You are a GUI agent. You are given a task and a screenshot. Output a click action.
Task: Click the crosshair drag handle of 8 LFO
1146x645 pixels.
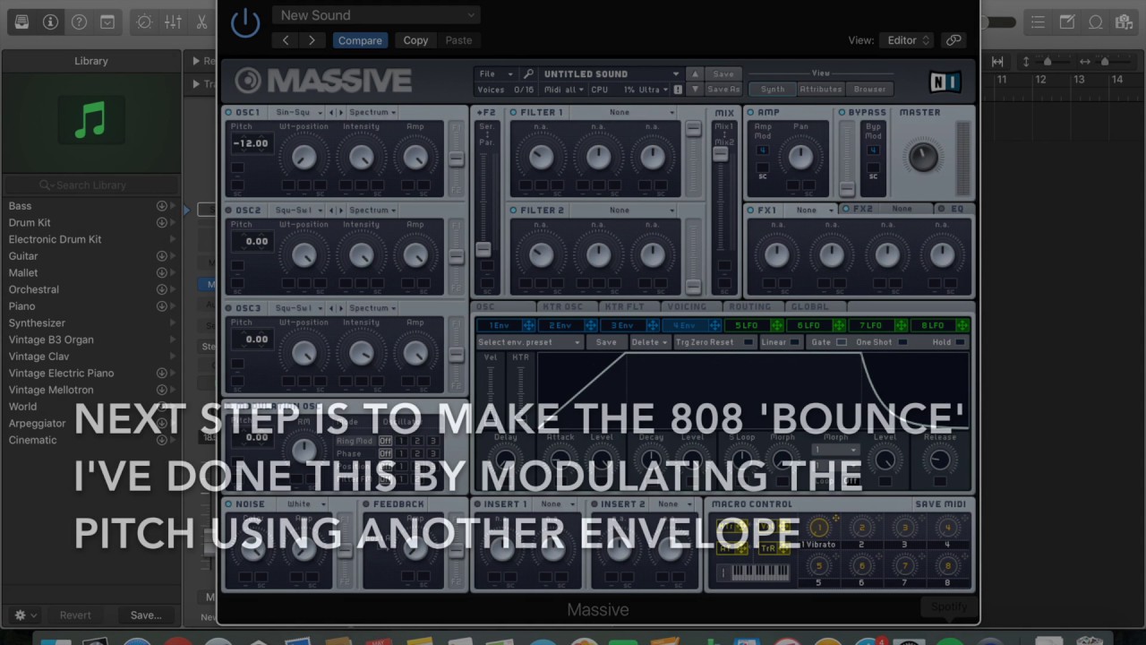coord(962,326)
